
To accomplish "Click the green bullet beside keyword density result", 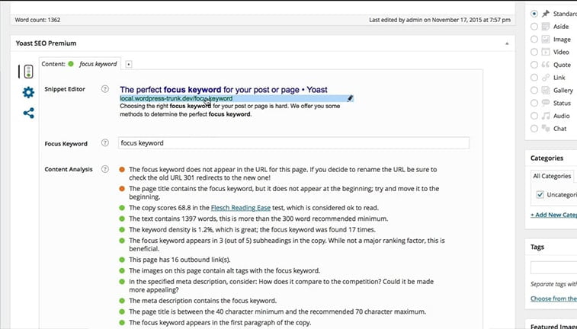I will [x=122, y=230].
